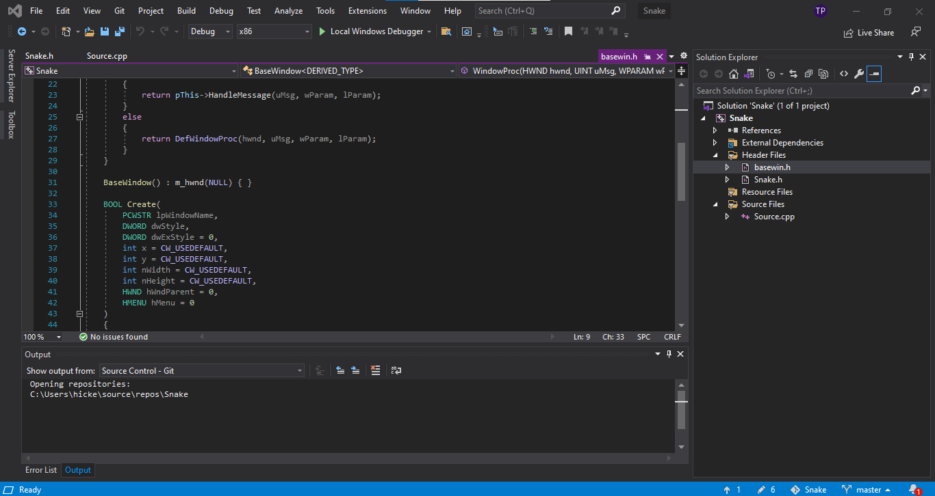Open the Debug configuration dropdown
This screenshot has height=496, width=935.
211,31
